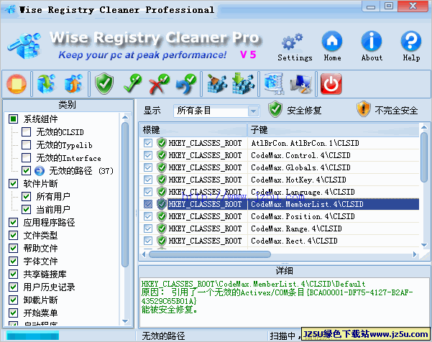
Task: Click the scan progress bar
Action: click(x=32, y=336)
